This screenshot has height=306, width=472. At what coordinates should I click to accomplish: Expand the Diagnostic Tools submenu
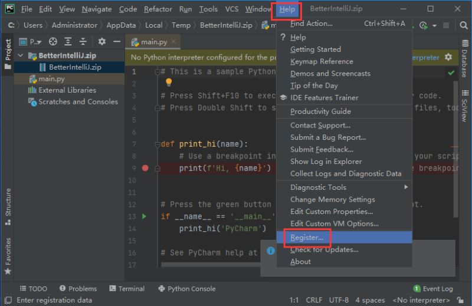[x=345, y=187]
